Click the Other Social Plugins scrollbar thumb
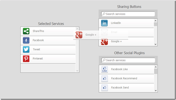This screenshot has height=100, width=176. coord(156,71)
